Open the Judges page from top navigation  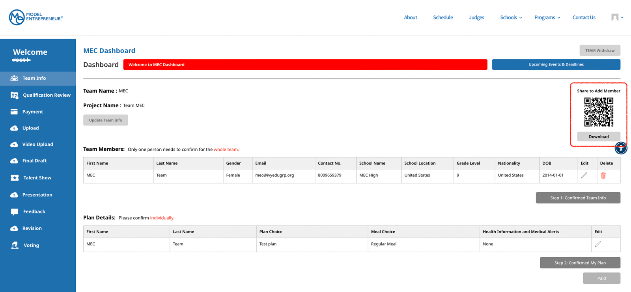[476, 17]
